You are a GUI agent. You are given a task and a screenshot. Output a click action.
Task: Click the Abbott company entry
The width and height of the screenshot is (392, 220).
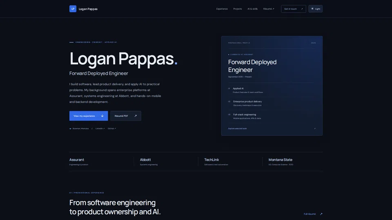pos(149,162)
